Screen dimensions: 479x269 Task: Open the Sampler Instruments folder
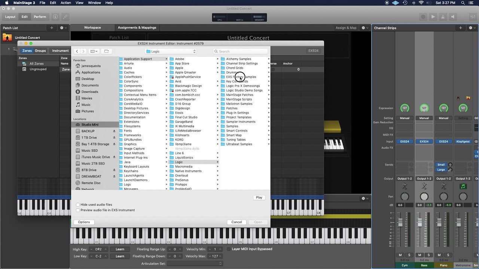(x=241, y=122)
